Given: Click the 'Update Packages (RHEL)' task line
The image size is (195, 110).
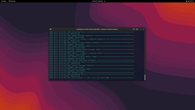Looking at the screenshot, I should 91,46.
